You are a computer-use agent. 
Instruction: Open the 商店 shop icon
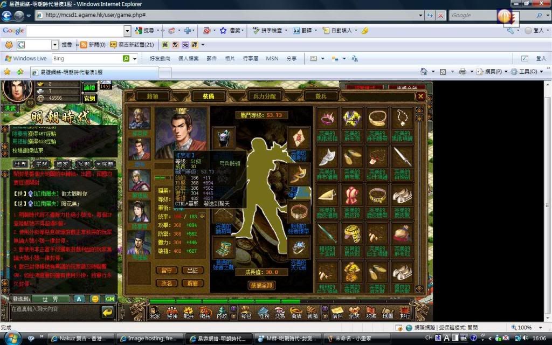[x=296, y=312]
